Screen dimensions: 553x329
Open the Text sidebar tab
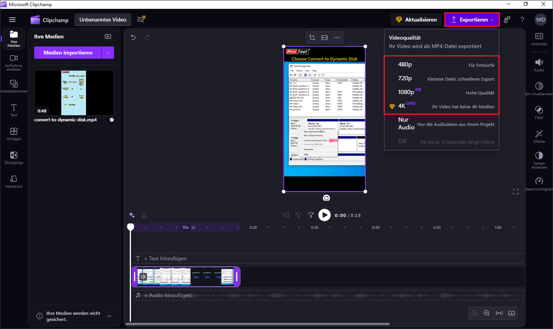pos(14,110)
